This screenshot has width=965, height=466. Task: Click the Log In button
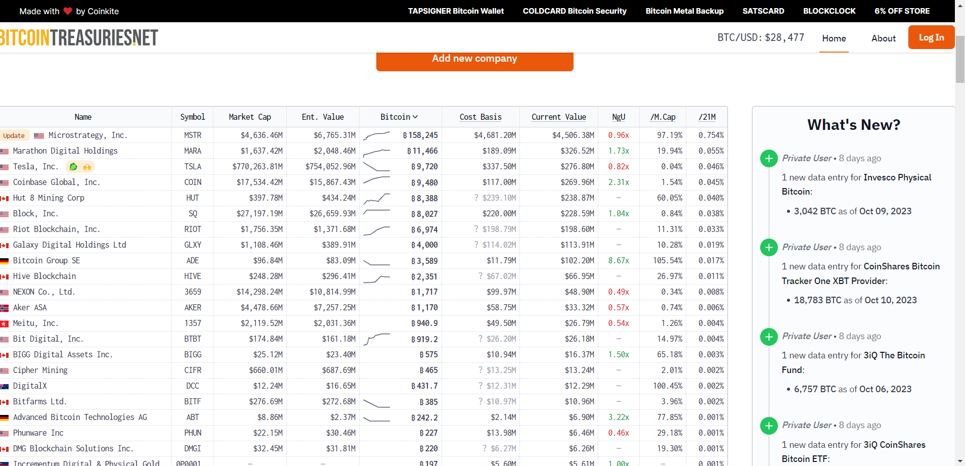(931, 37)
